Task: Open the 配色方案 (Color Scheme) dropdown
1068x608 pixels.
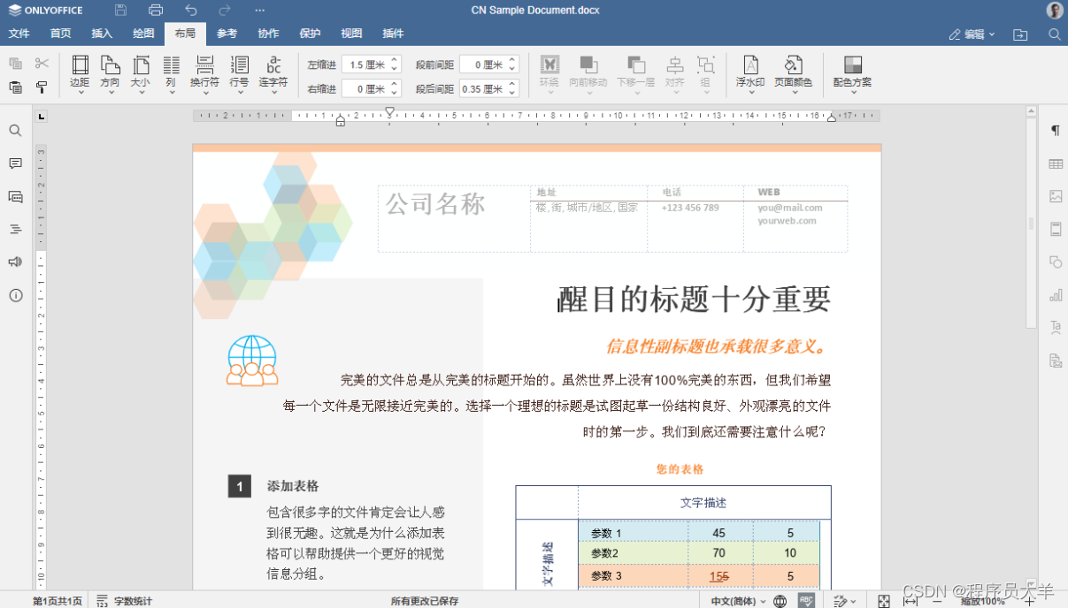Action: click(852, 73)
